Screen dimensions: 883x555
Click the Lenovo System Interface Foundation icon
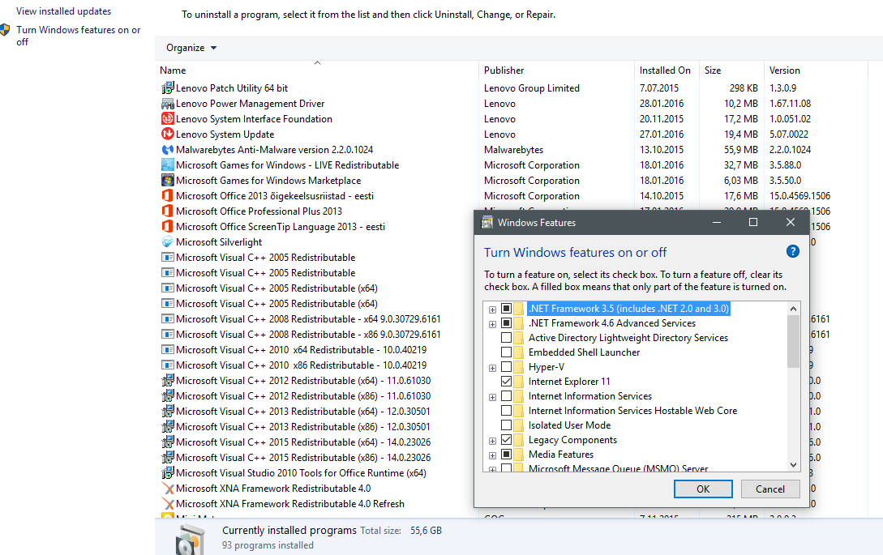[x=167, y=119]
